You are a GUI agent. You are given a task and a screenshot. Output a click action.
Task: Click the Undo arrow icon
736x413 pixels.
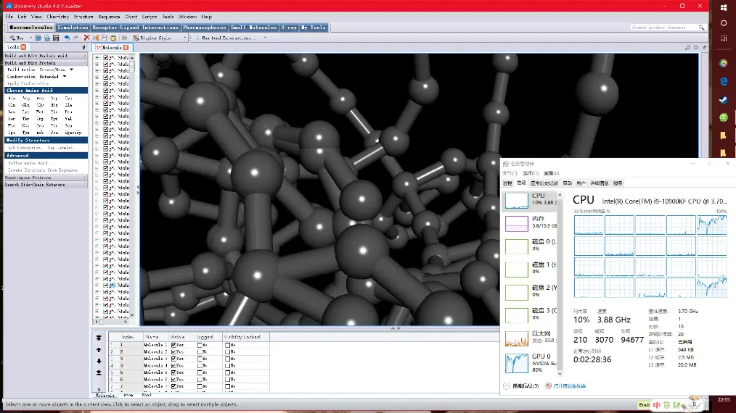(x=67, y=38)
